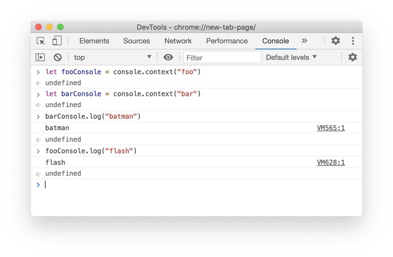This screenshot has height=257, width=393.
Task: Show more tabs with the double chevron
Action: click(x=305, y=41)
